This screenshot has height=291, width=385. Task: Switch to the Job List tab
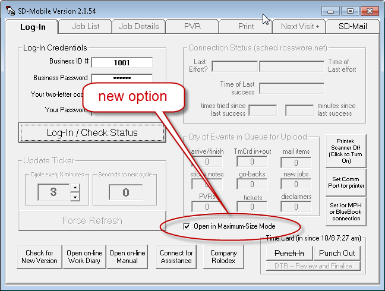pos(85,26)
